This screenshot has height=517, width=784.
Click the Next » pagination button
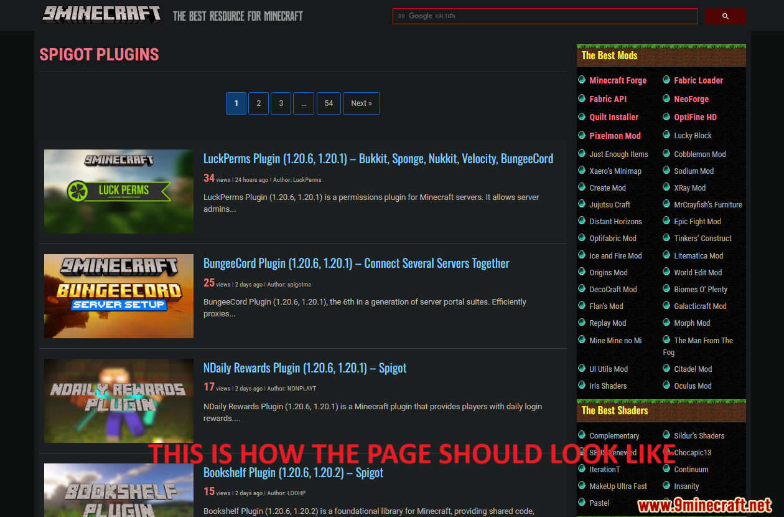(x=361, y=103)
